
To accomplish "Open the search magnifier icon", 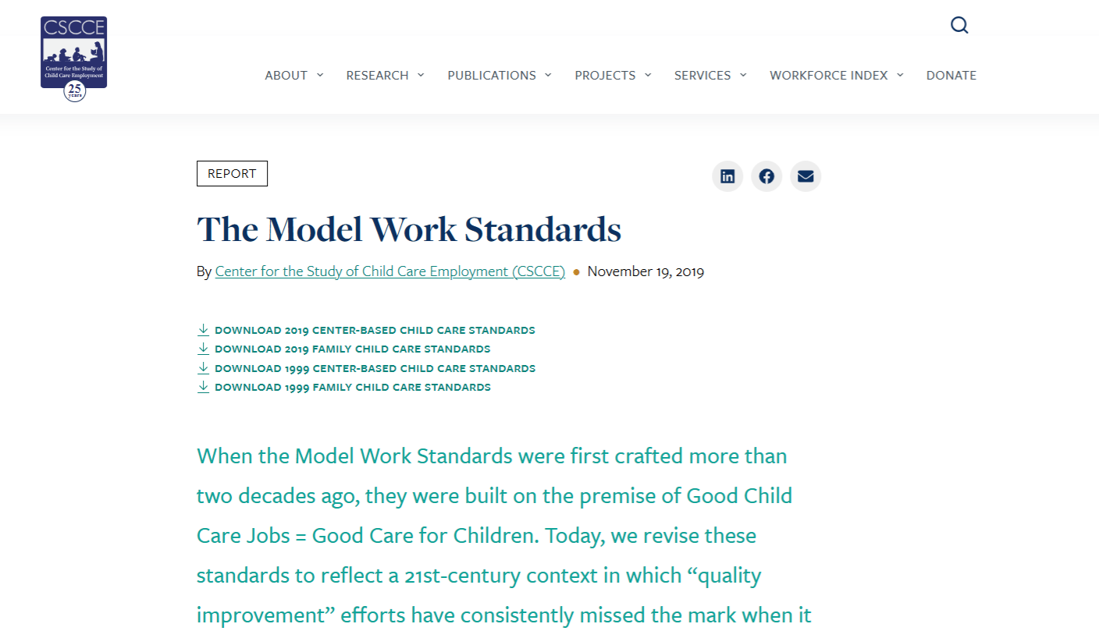I will [959, 25].
